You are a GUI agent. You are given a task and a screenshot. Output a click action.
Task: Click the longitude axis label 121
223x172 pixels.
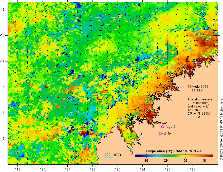coord(67,169)
